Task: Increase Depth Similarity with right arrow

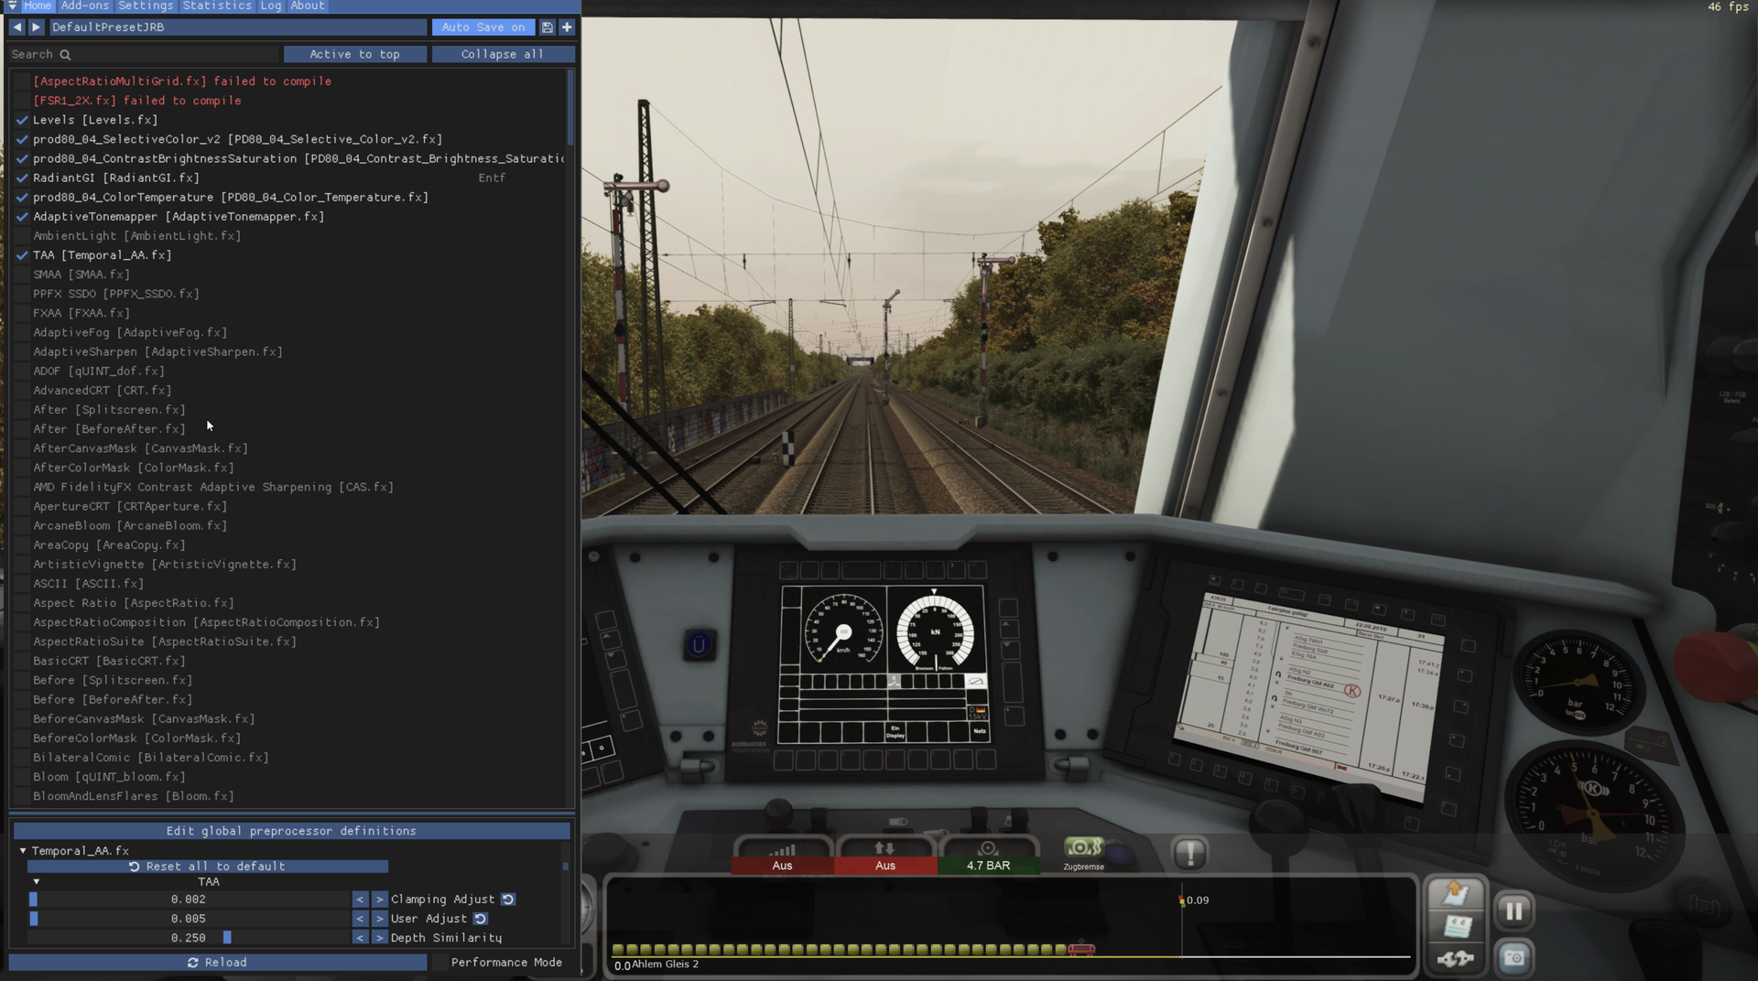Action: click(379, 938)
